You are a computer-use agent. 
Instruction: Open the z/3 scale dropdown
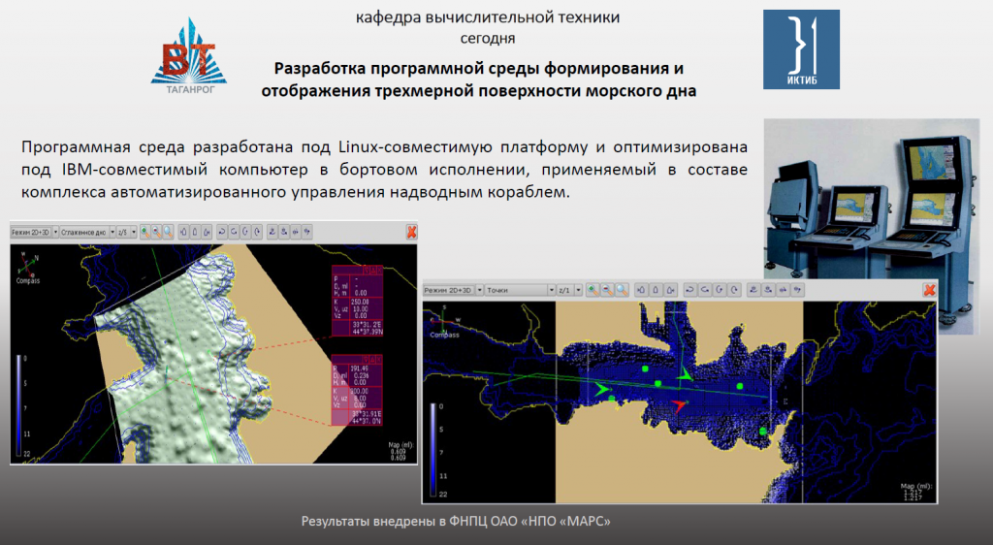pyautogui.click(x=134, y=233)
